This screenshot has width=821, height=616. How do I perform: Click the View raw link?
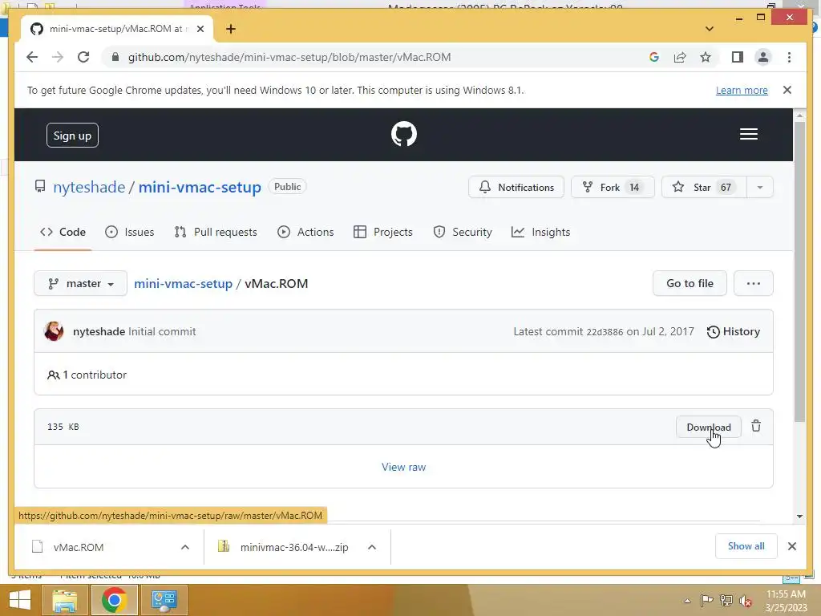404,467
